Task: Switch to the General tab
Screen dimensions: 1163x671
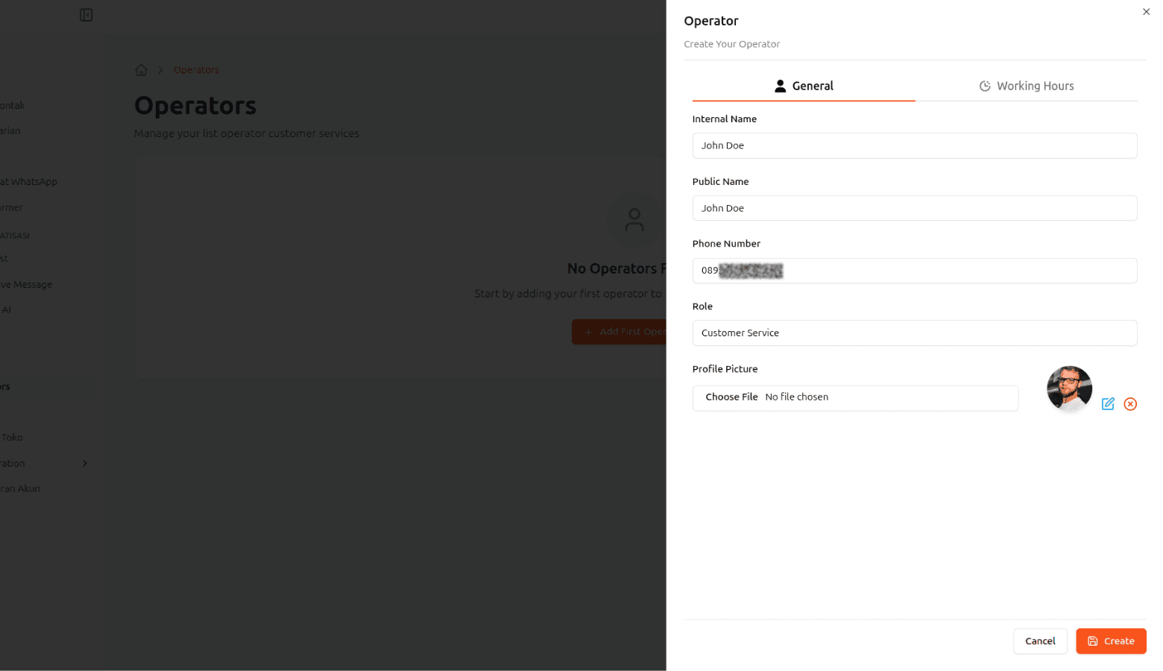Action: [804, 86]
